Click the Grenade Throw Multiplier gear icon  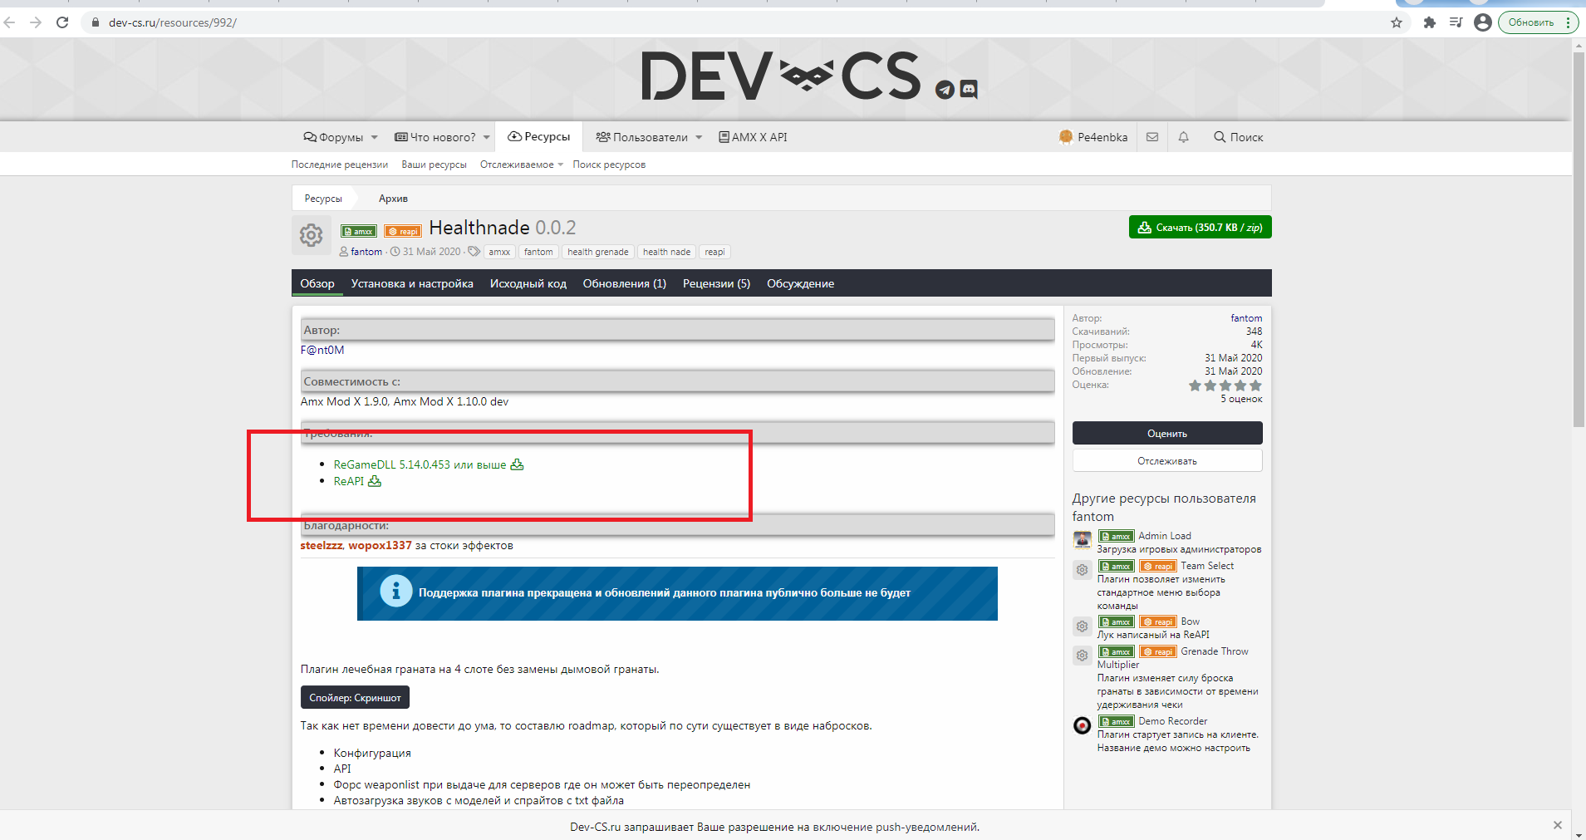click(1083, 656)
